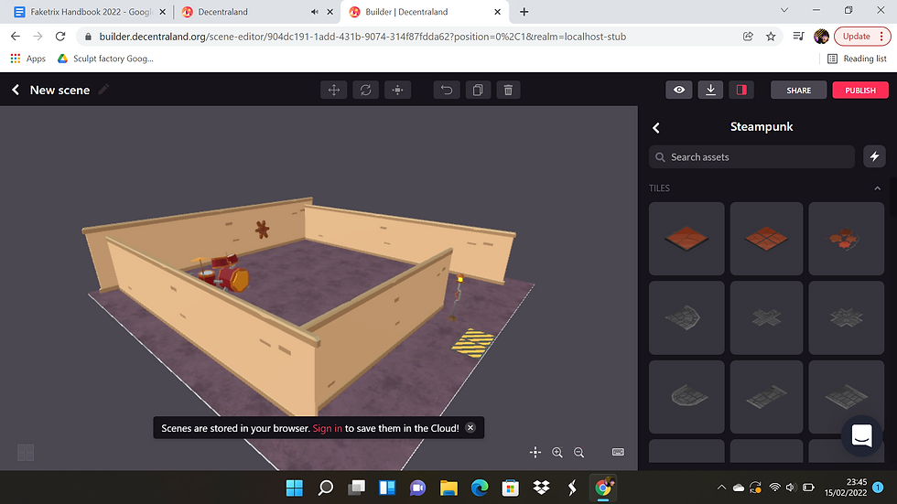This screenshot has width=897, height=504.
Task: Reload the page
Action: 60,36
